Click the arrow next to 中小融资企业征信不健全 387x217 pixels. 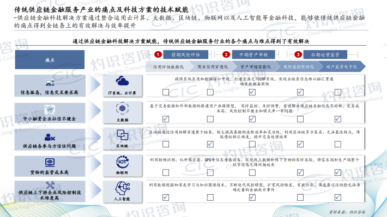pyautogui.click(x=95, y=110)
